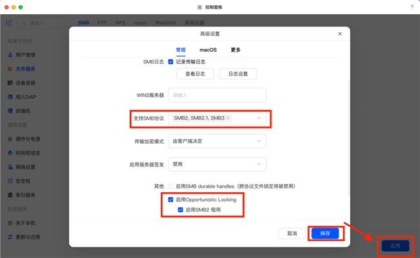The width and height of the screenshot is (420, 258).
Task: Select the rsync tab in background
Action: click(x=140, y=23)
